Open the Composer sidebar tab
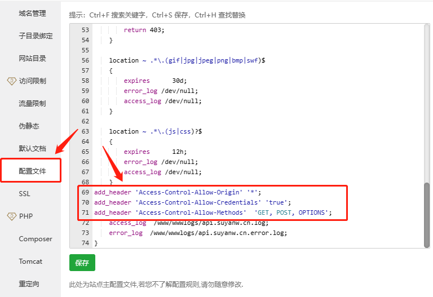This screenshot has width=433, height=297. [36, 239]
